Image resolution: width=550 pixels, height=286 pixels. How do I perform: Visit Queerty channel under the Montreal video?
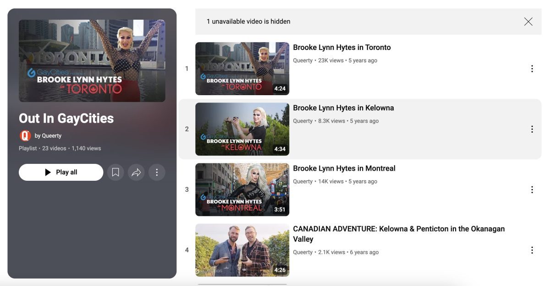pyautogui.click(x=303, y=181)
